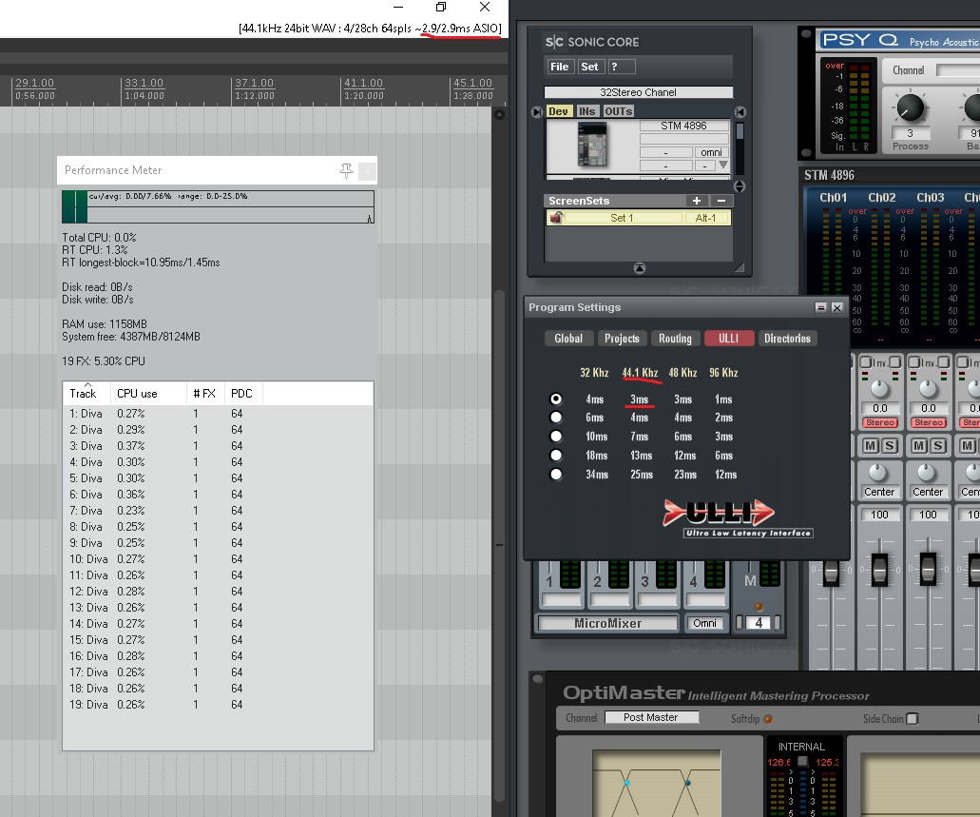Turn the Ch02 gain knob above 0.0
This screenshot has height=817, width=980.
[879, 388]
